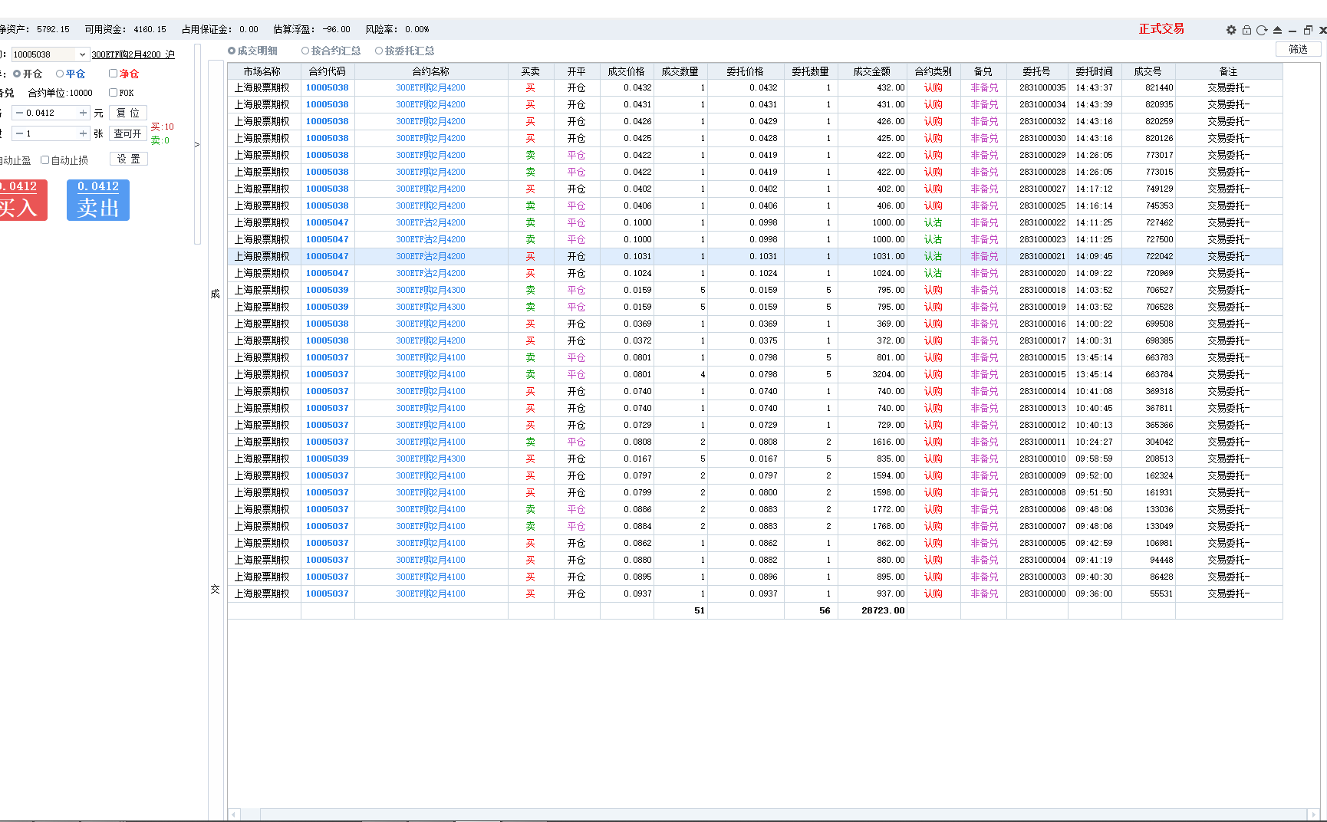Enable the 自动止损 checkbox
Image resolution: width=1327 pixels, height=822 pixels.
tap(45, 160)
